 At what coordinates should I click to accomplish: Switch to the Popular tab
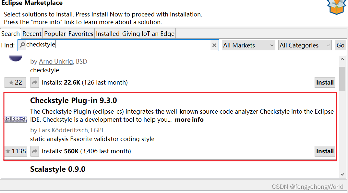[55, 34]
